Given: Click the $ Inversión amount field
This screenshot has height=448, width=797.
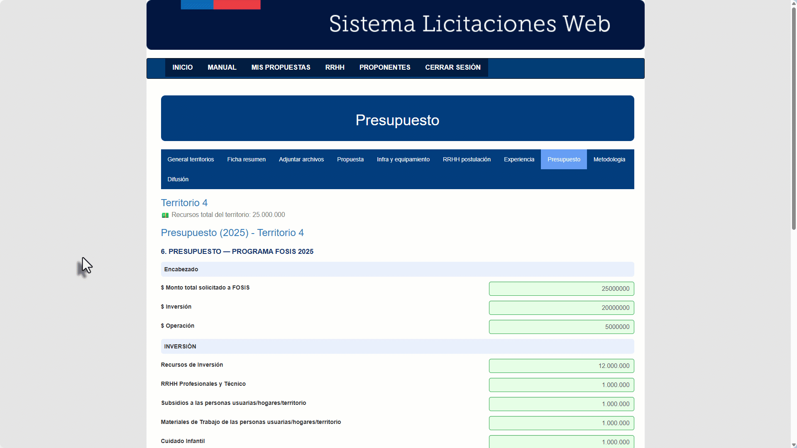Looking at the screenshot, I should (561, 308).
